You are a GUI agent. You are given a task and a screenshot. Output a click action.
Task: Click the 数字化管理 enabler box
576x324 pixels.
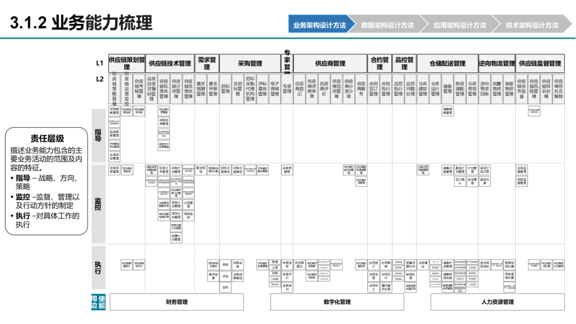337,302
